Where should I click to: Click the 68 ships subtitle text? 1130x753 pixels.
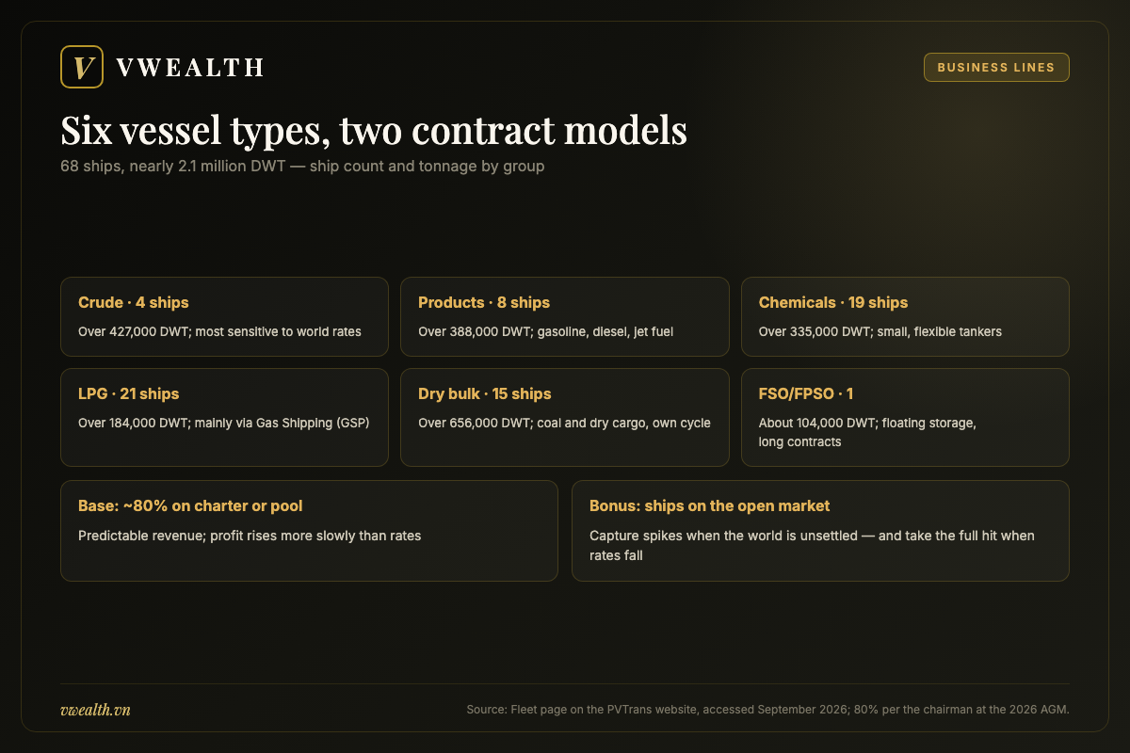[302, 167]
